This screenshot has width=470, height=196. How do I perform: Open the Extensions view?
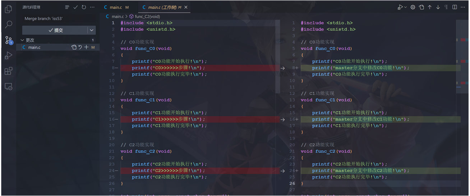pos(8,71)
